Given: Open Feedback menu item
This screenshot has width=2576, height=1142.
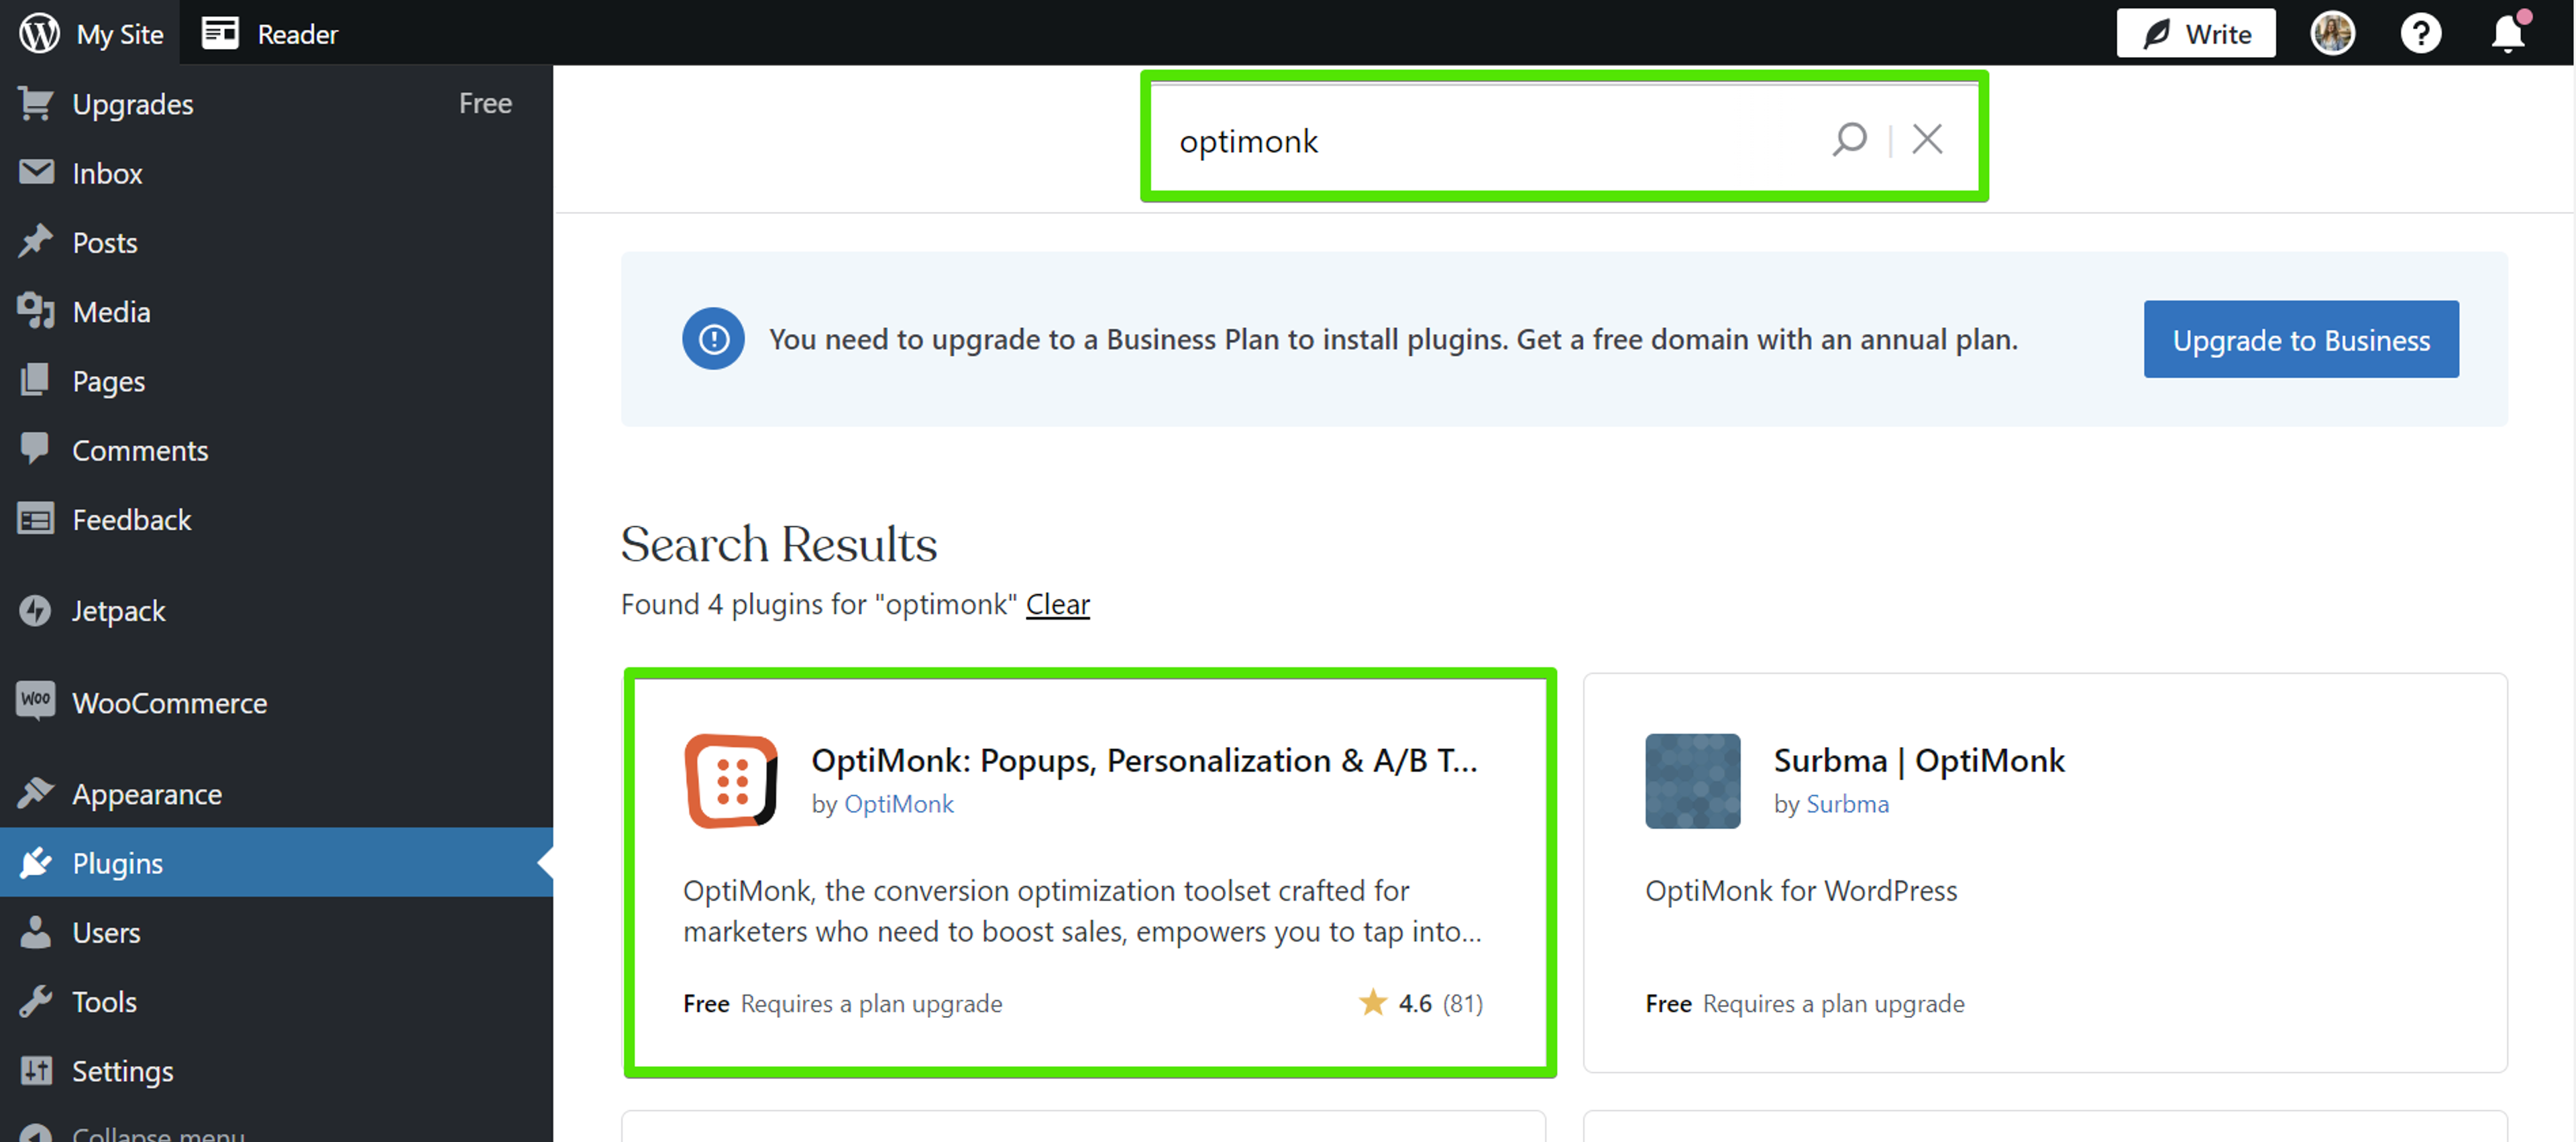Looking at the screenshot, I should [x=276, y=519].
